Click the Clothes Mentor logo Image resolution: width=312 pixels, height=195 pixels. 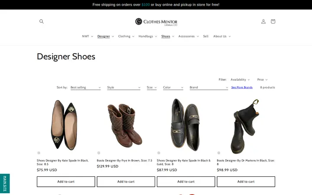click(x=156, y=22)
